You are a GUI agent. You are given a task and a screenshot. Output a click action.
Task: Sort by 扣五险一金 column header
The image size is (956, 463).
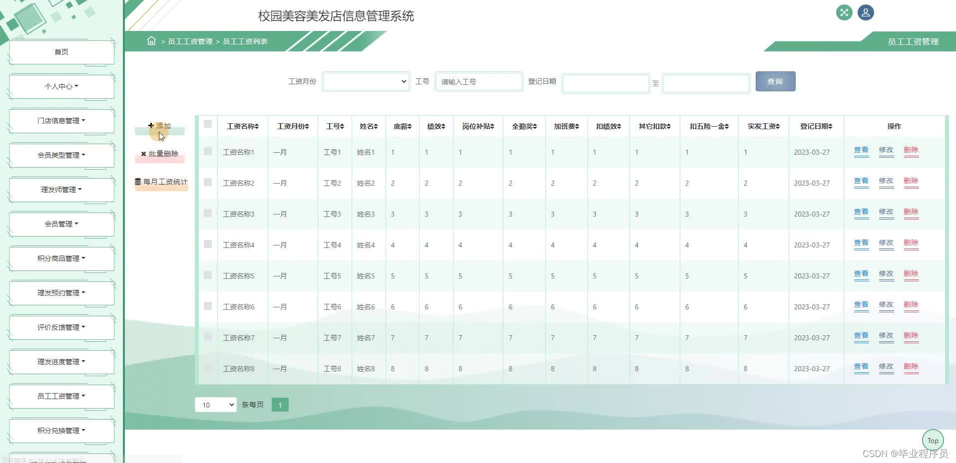pyautogui.click(x=709, y=127)
